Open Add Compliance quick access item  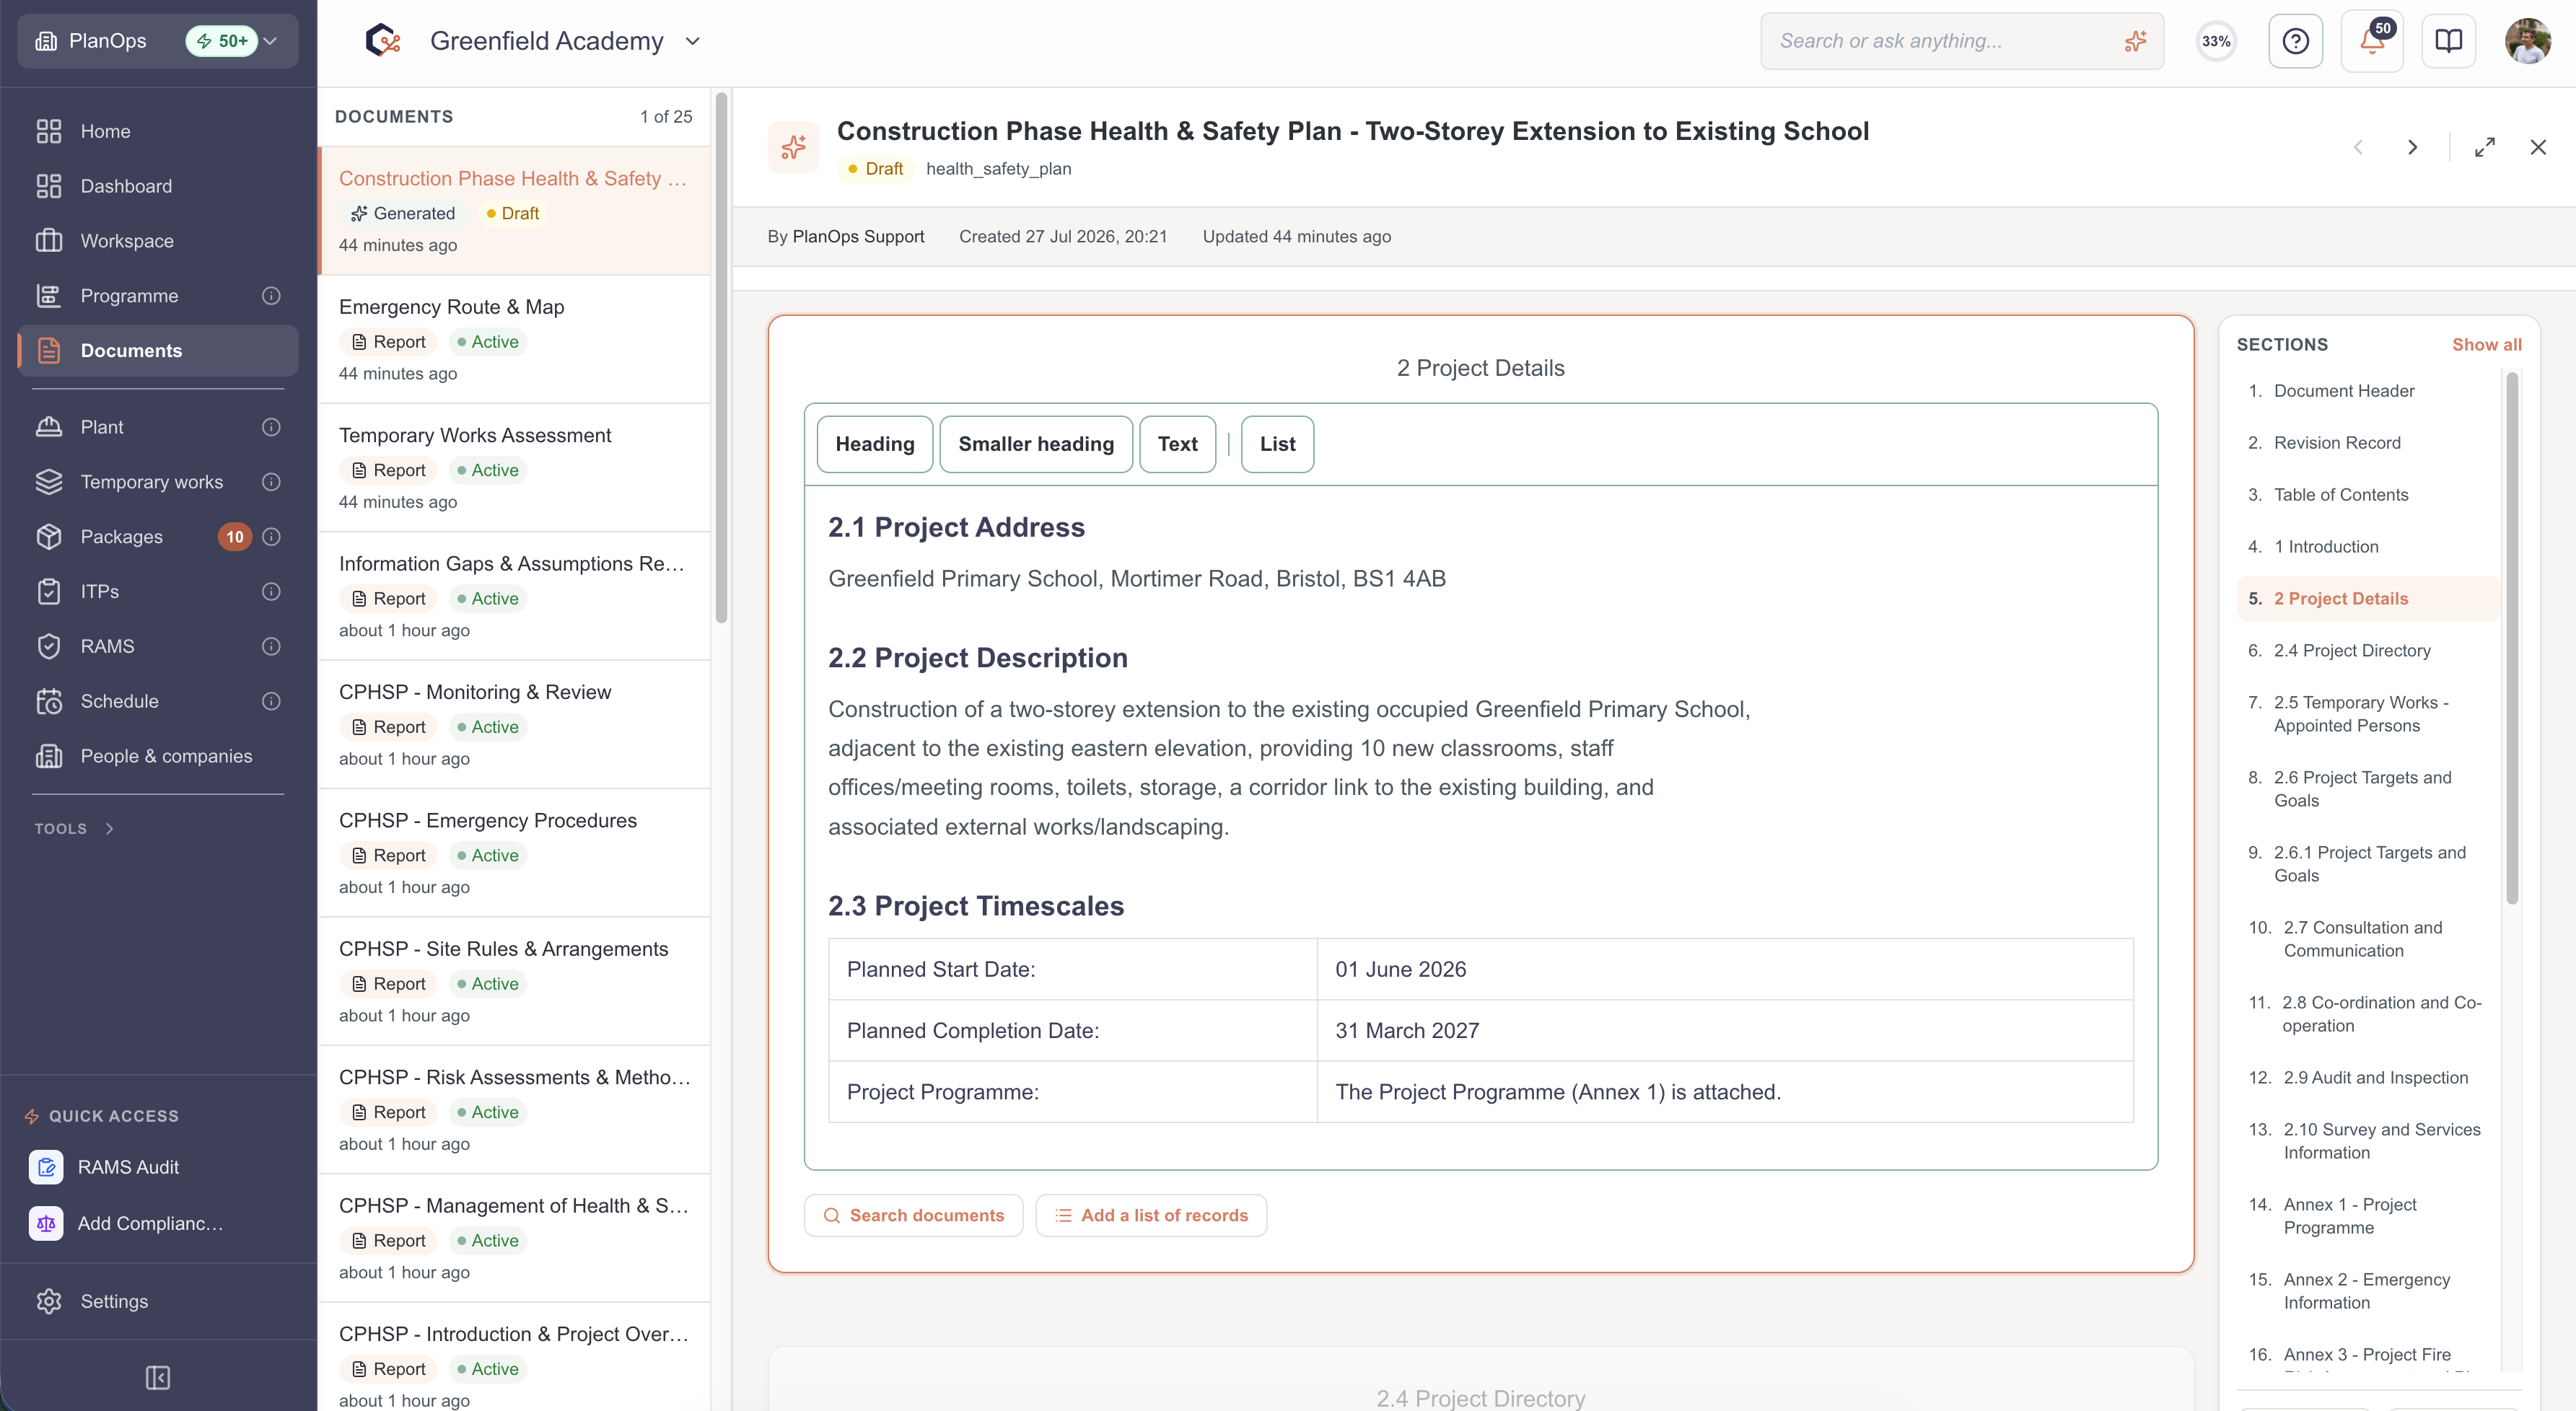point(158,1223)
